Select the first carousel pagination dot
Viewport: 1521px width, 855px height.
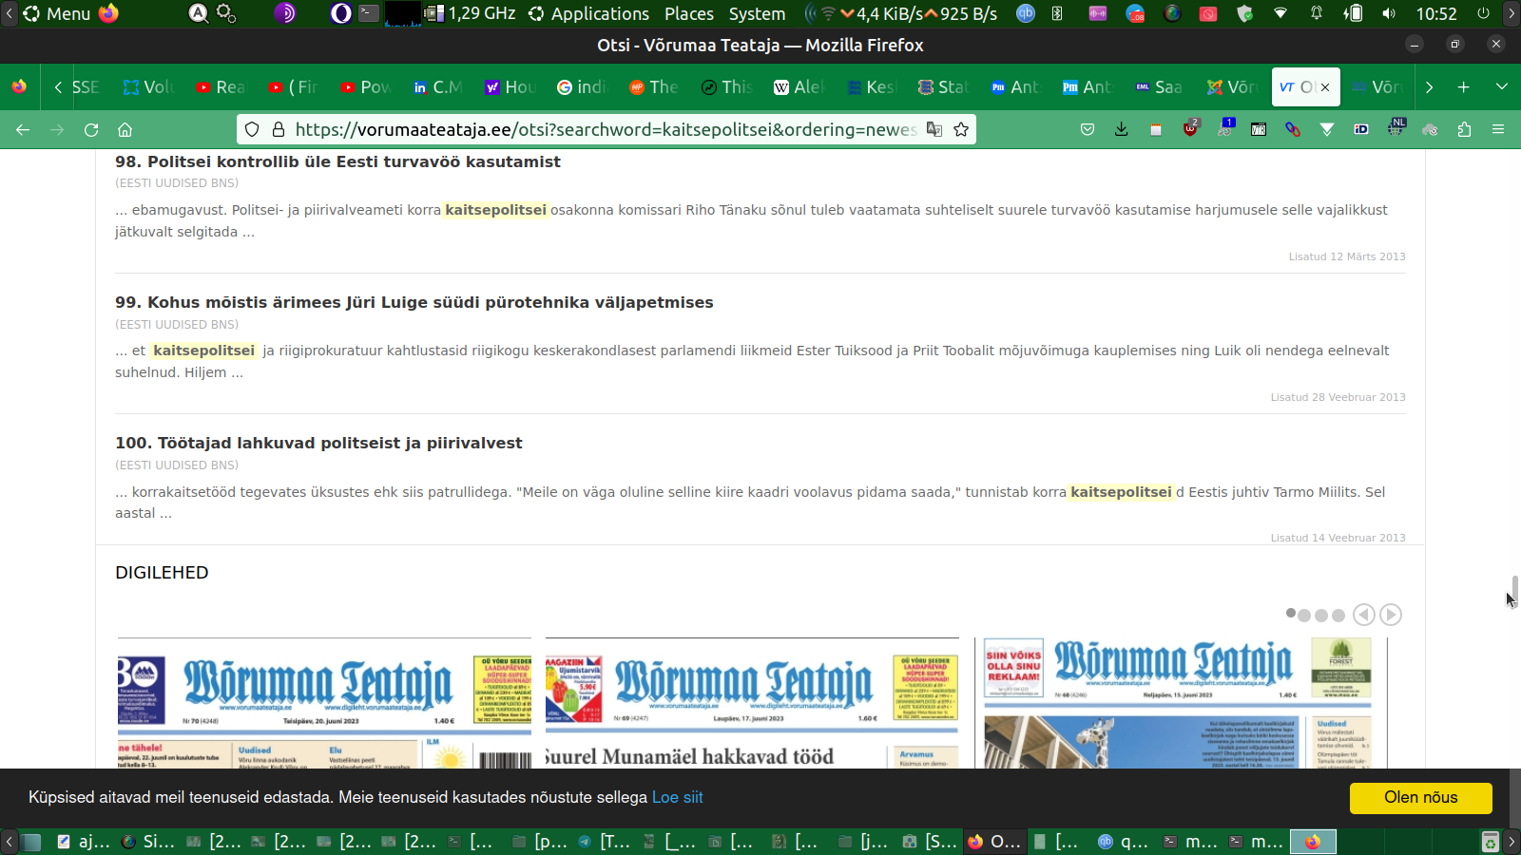coord(1291,614)
